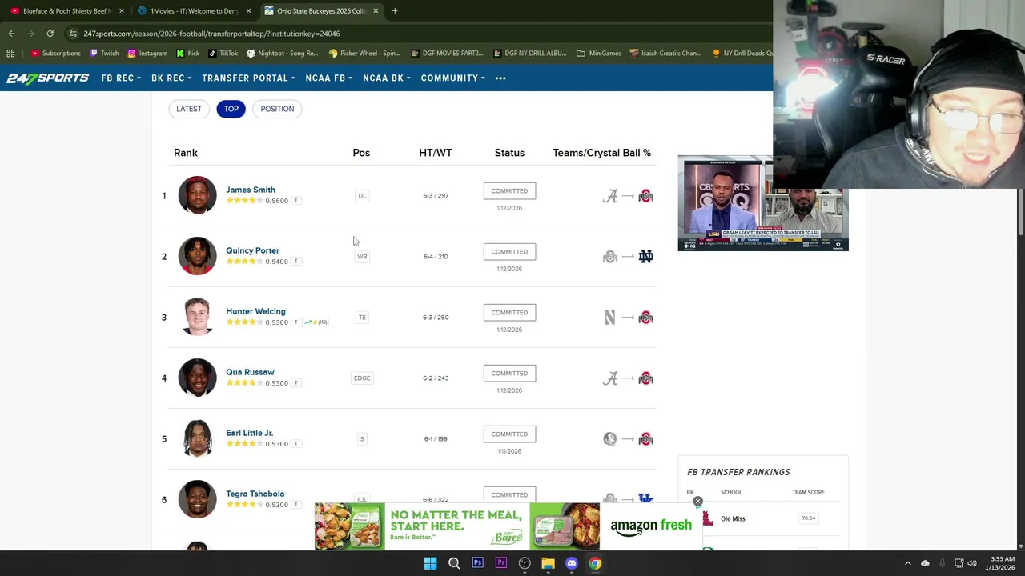Open the TikTok bookmark
This screenshot has width=1025, height=576.
point(223,53)
